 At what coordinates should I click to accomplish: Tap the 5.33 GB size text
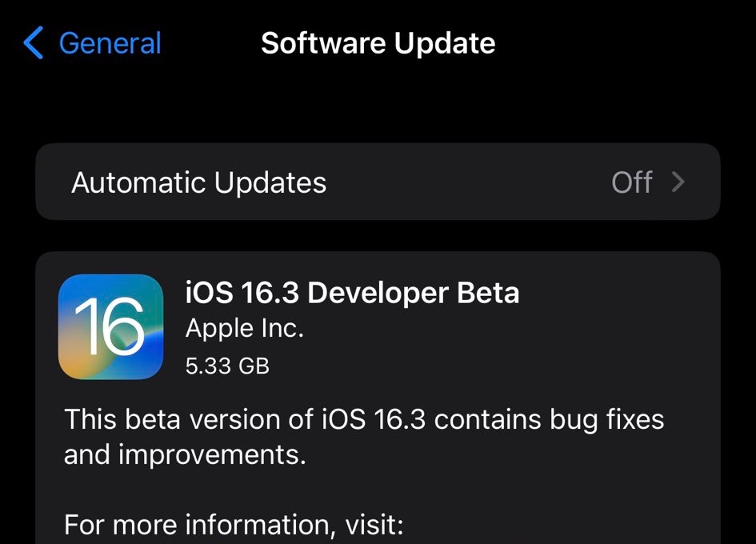(227, 366)
